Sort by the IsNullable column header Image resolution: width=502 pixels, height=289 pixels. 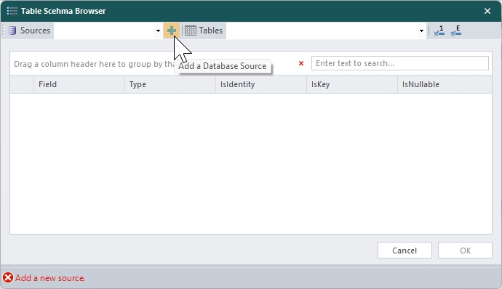tap(445, 84)
